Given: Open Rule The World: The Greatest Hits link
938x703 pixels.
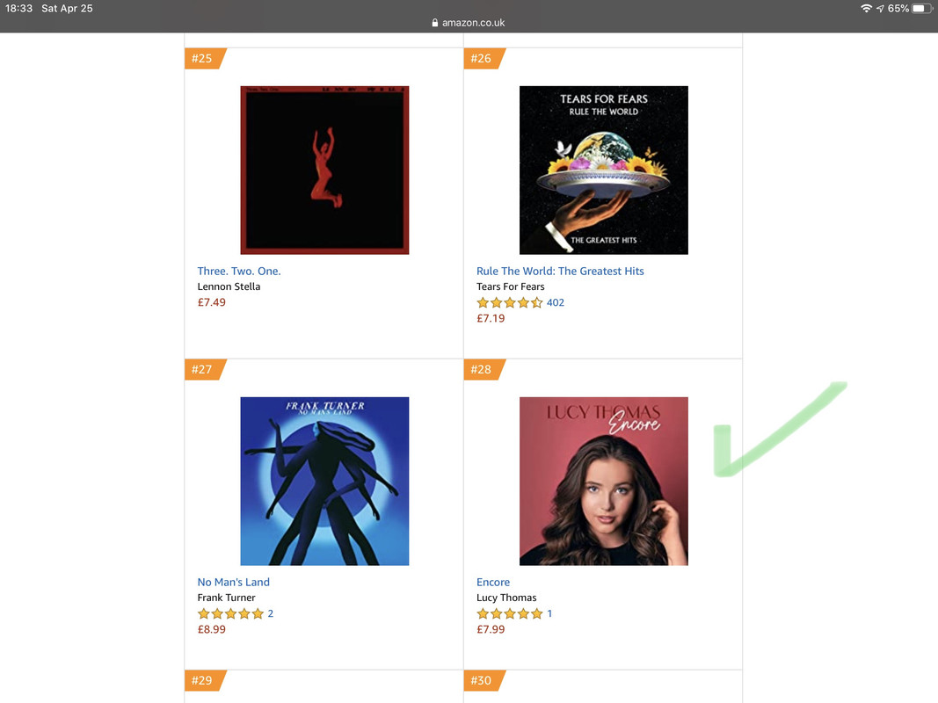Looking at the screenshot, I should [560, 271].
